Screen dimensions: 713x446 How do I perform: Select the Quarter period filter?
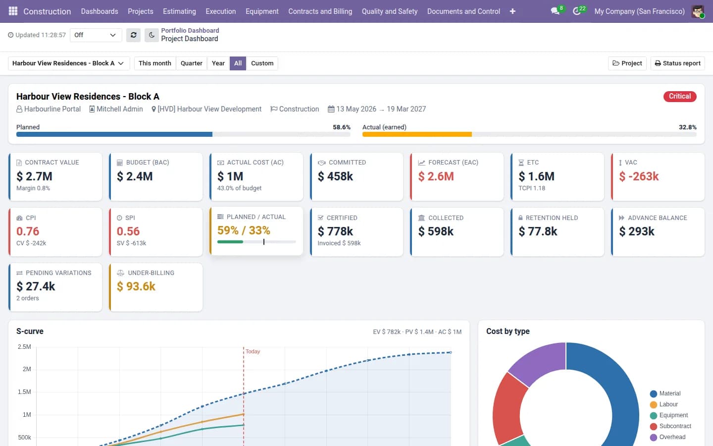point(191,63)
